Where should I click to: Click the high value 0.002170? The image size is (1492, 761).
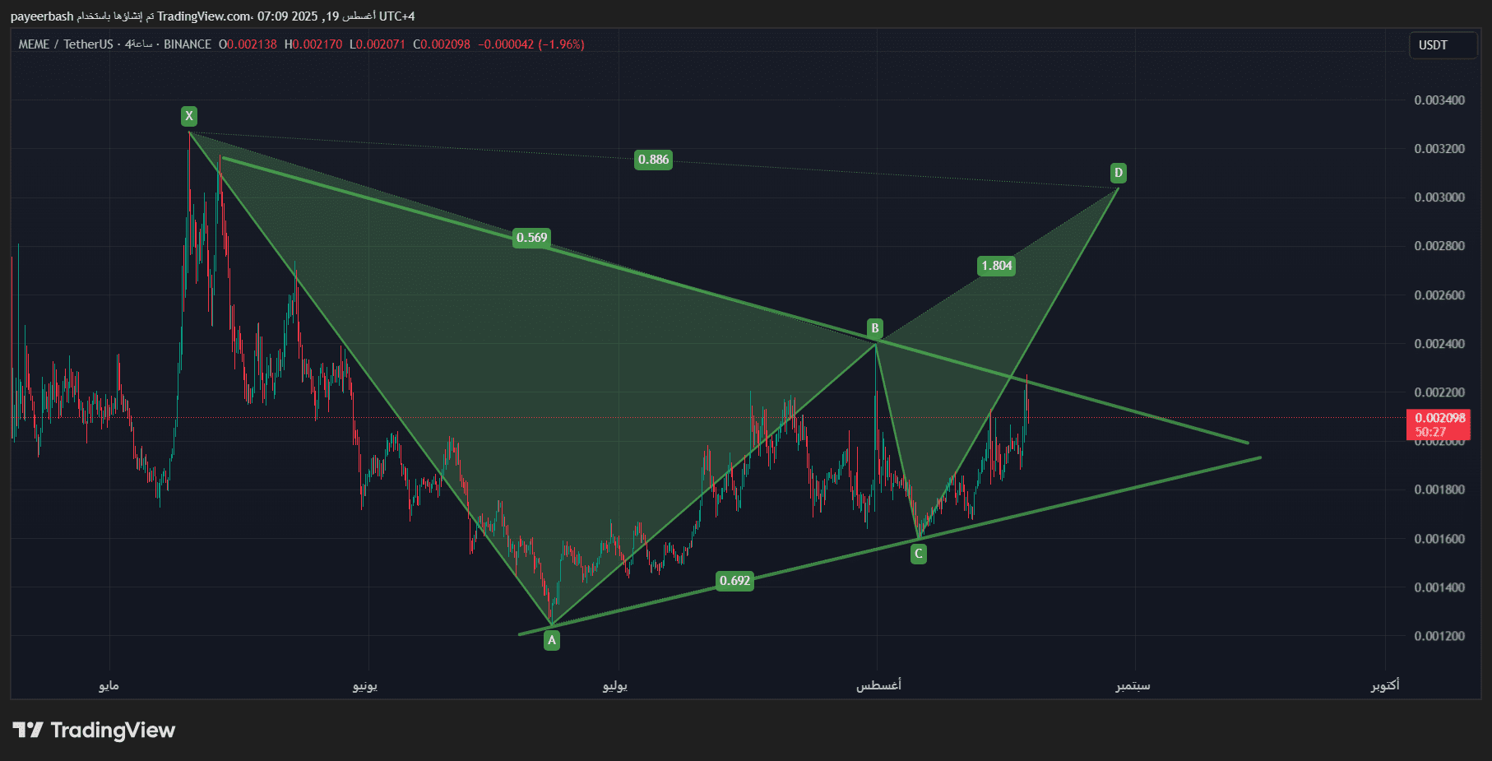click(x=317, y=44)
